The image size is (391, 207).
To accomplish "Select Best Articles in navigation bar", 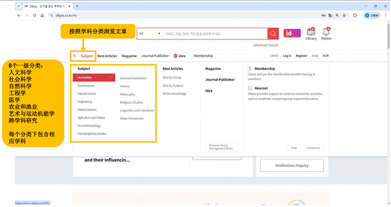I will pos(107,56).
